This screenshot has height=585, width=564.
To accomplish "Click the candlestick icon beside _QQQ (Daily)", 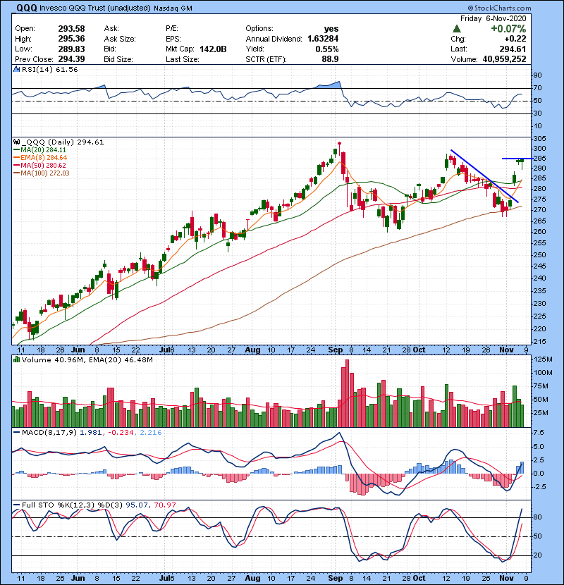I will (x=16, y=142).
